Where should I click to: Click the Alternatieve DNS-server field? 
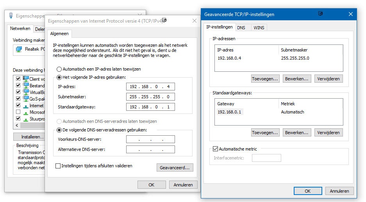point(150,149)
